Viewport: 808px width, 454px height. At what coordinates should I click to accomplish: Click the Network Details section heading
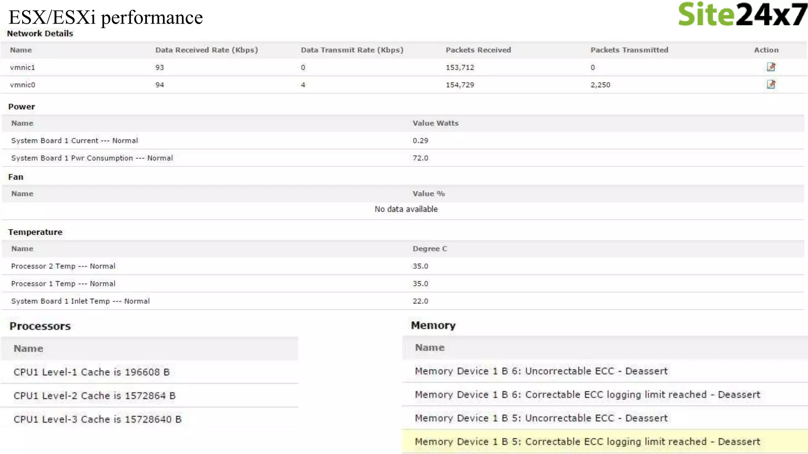point(40,33)
